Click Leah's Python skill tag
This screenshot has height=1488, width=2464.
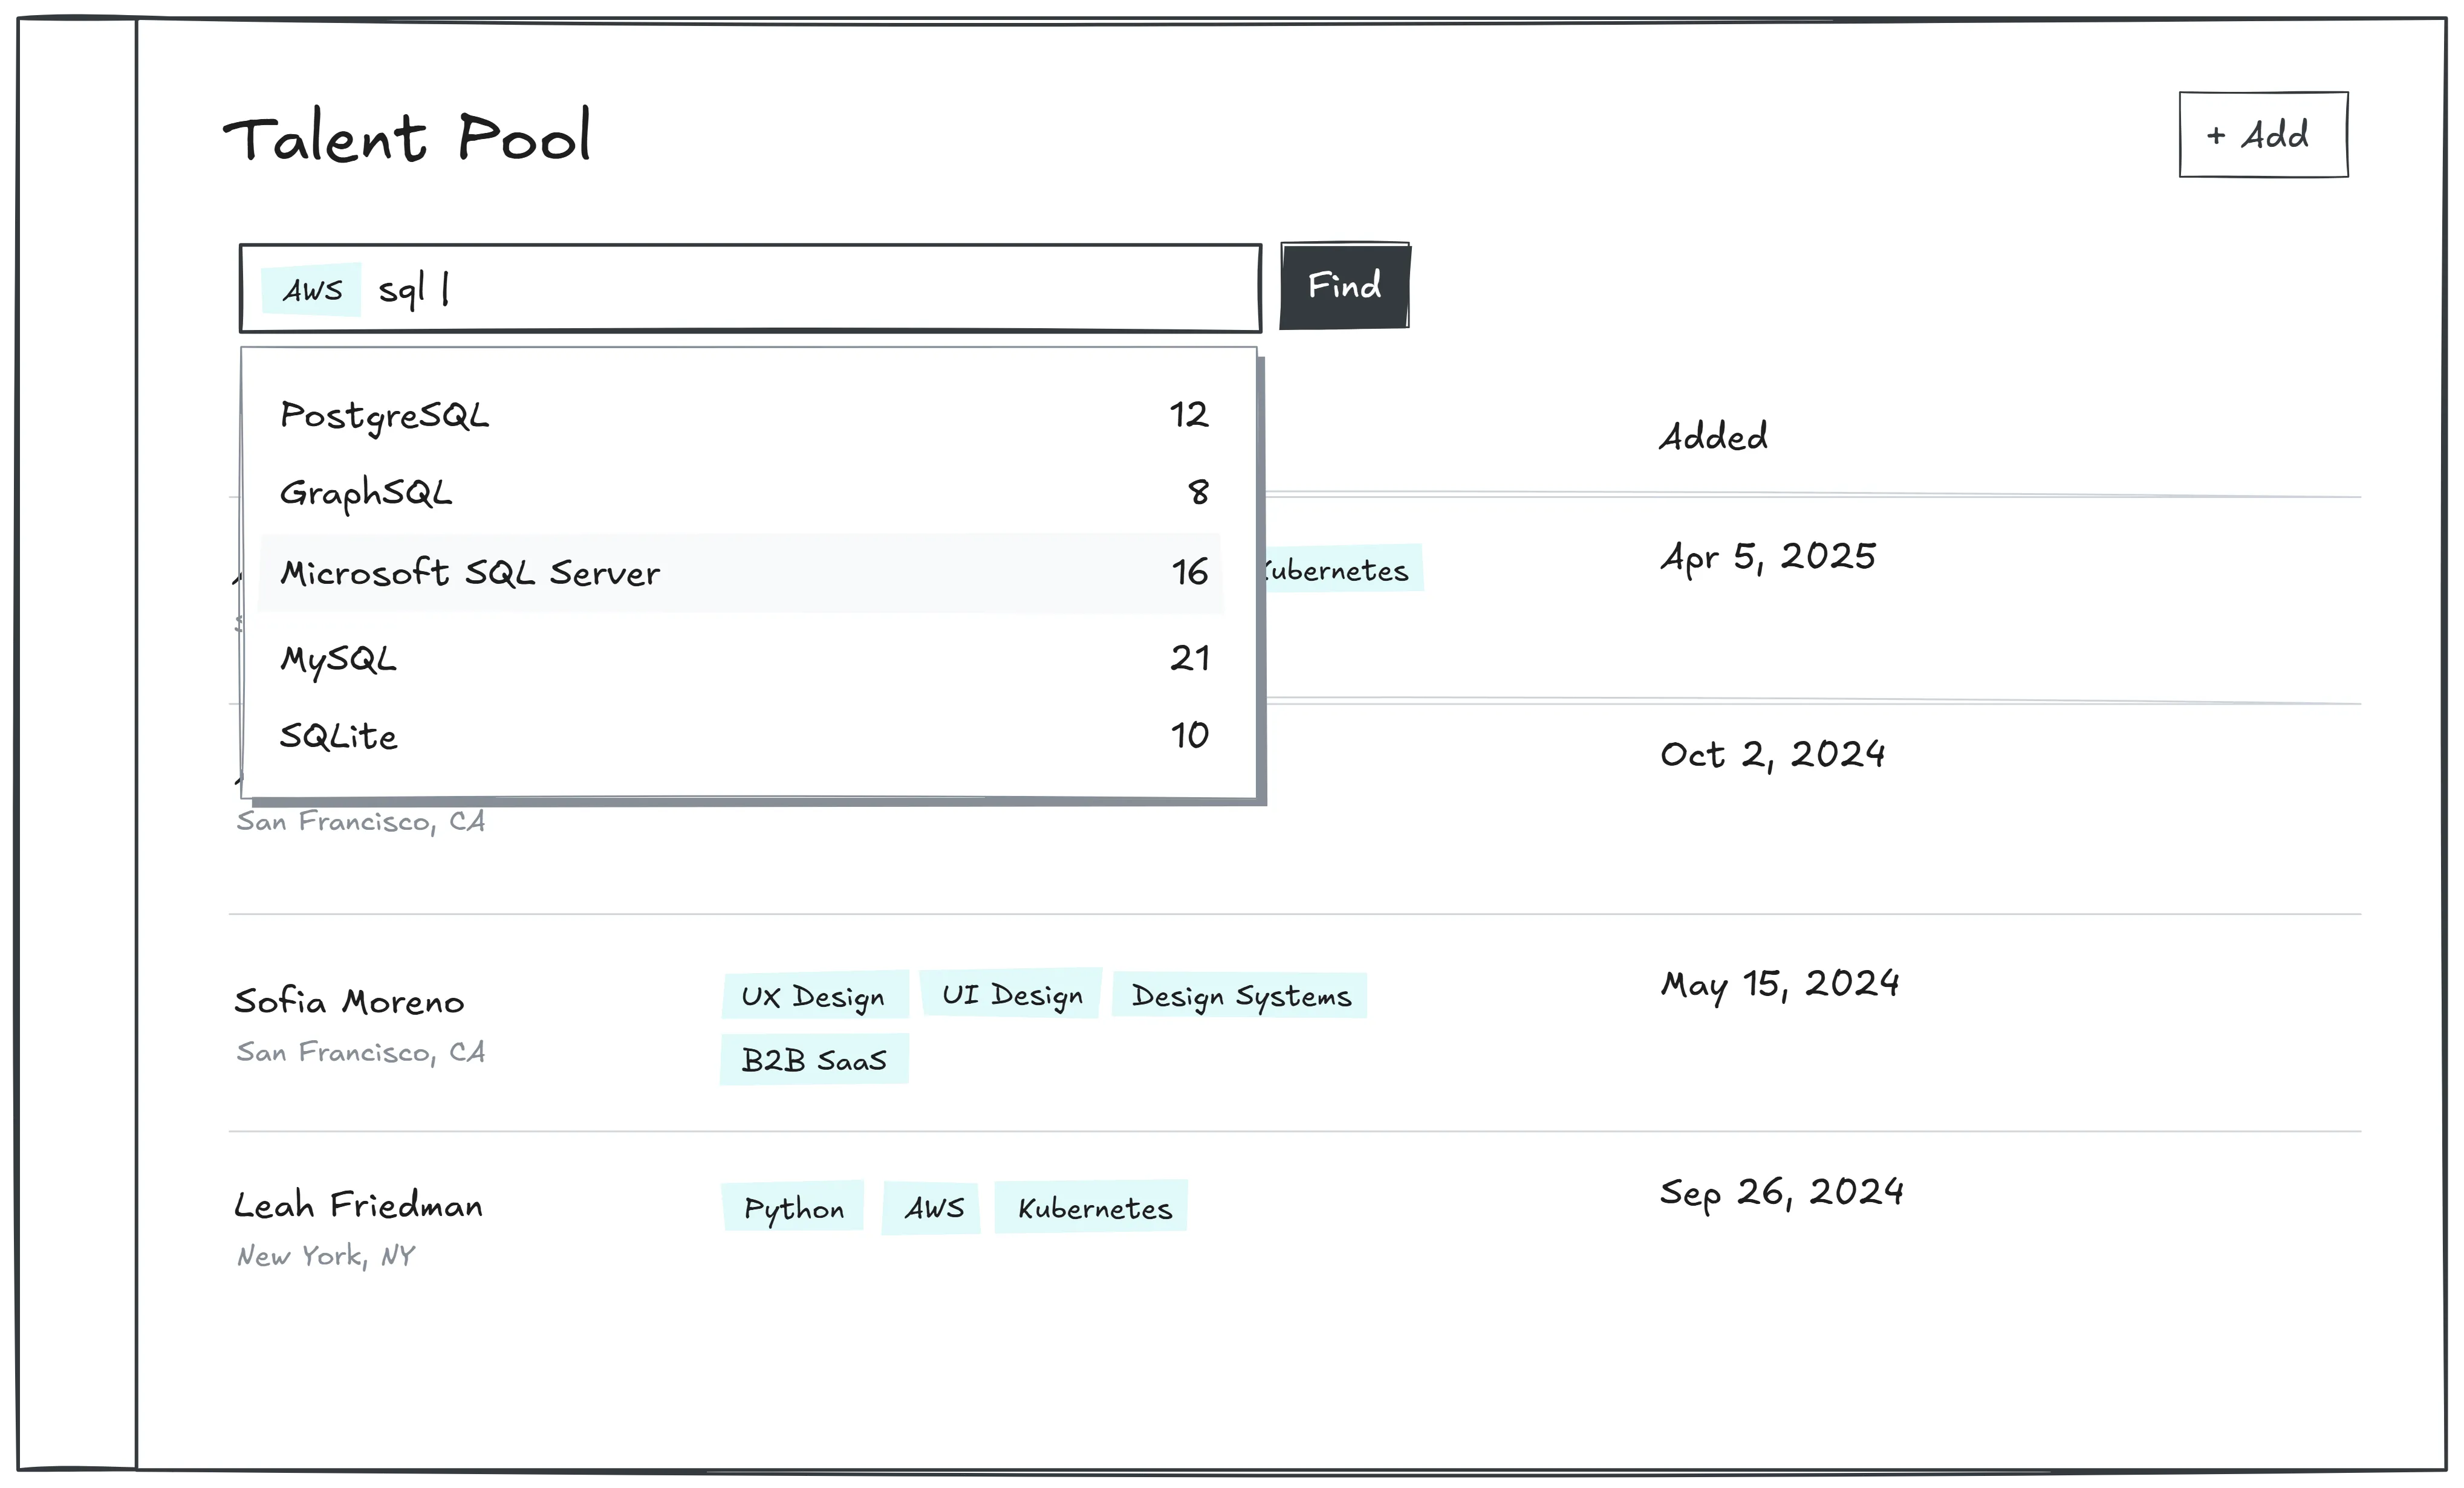pos(793,1208)
